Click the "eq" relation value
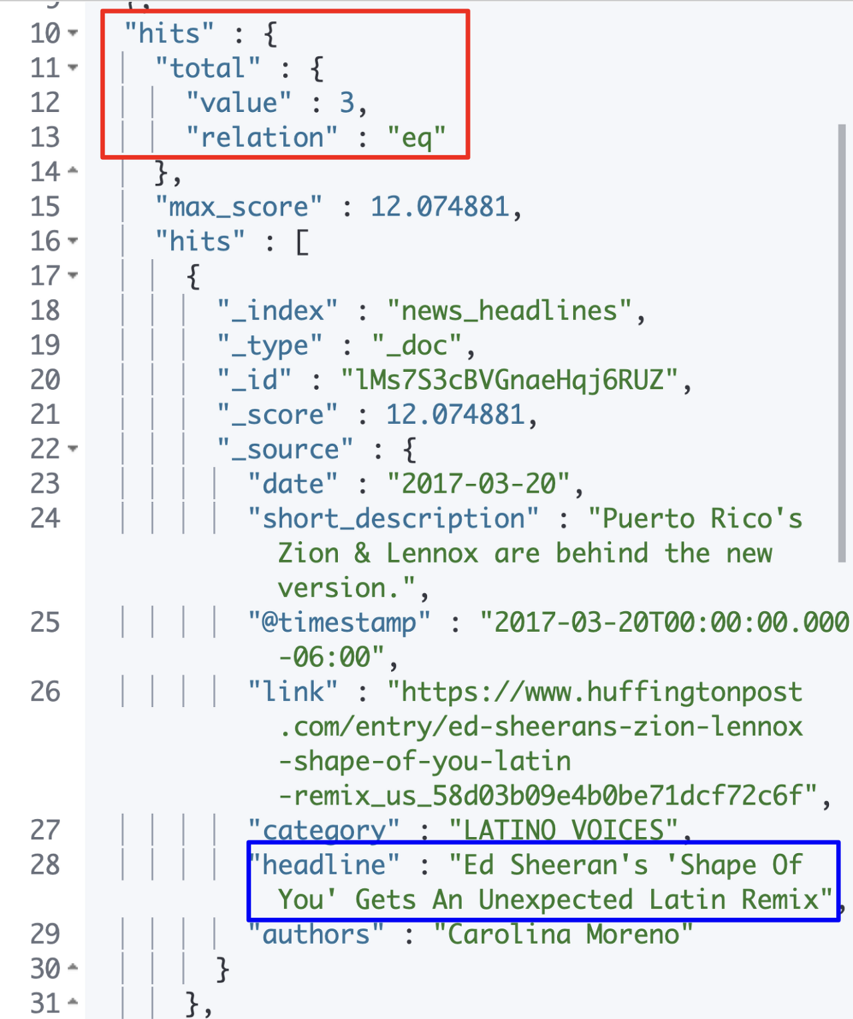 tap(417, 137)
